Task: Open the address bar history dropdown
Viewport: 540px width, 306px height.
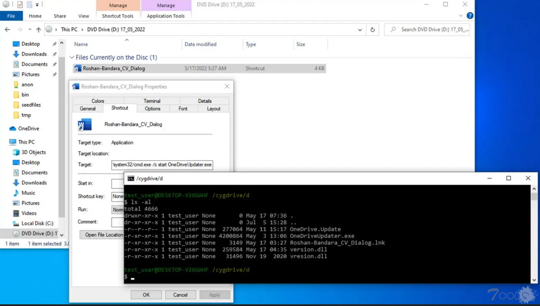Action: pos(360,30)
